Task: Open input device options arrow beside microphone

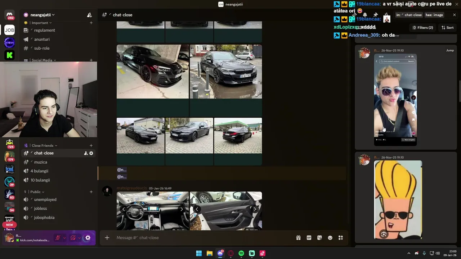Action: pyautogui.click(x=64, y=238)
